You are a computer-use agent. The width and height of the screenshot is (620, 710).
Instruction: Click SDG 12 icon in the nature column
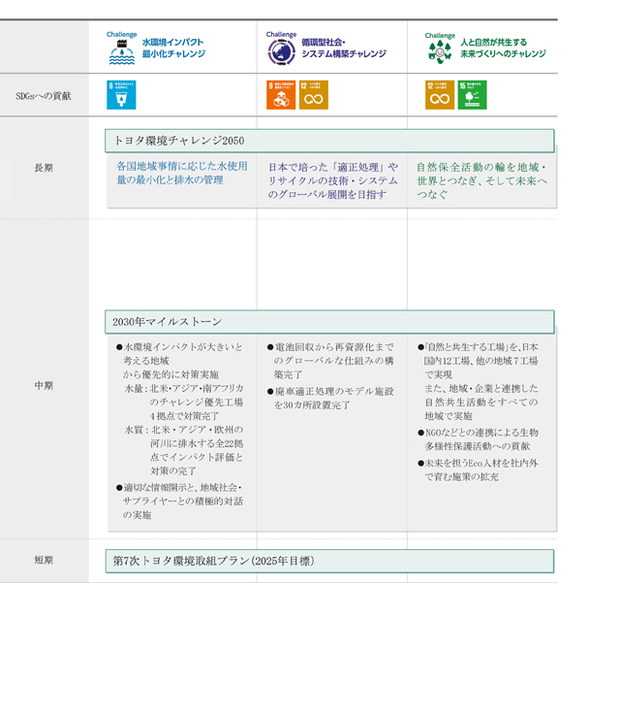point(440,95)
